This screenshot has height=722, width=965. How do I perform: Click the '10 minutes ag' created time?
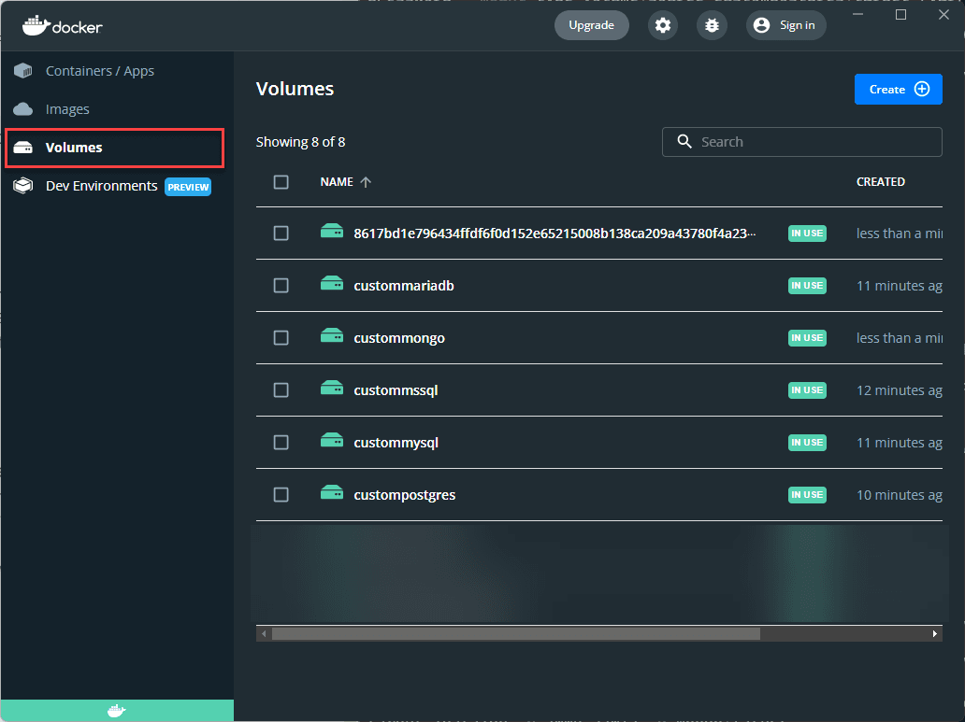(x=900, y=494)
